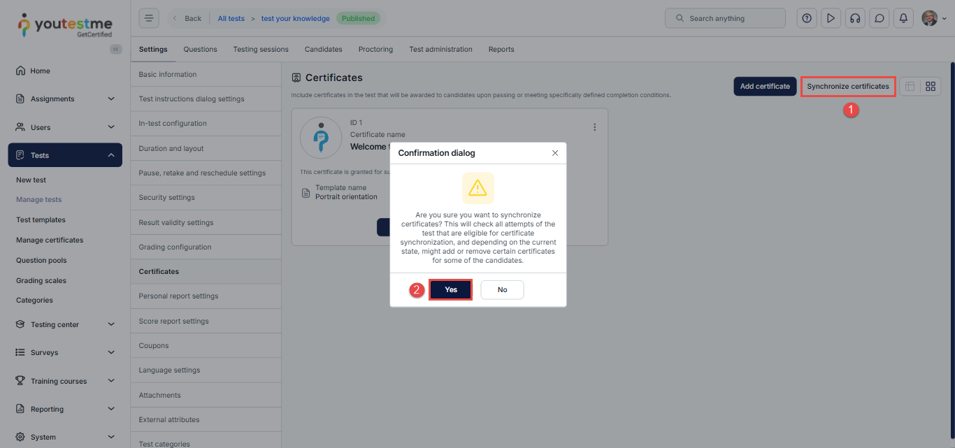Switch to the Questions tab
This screenshot has height=448, width=955.
201,49
